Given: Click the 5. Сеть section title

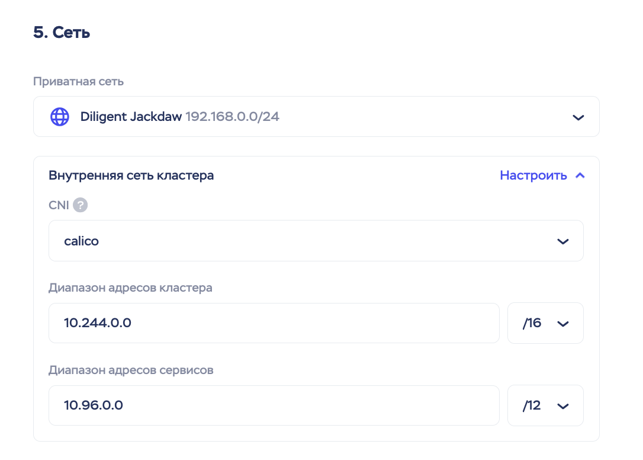Looking at the screenshot, I should 62,33.
